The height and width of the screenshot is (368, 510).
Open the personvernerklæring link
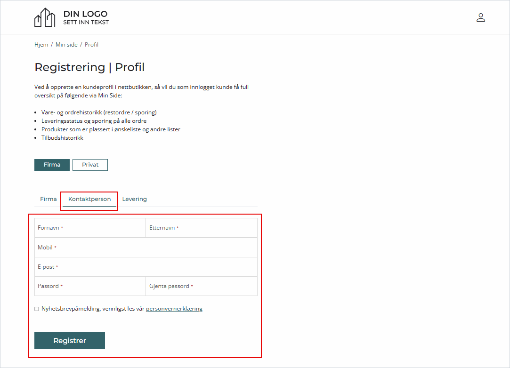pos(174,309)
